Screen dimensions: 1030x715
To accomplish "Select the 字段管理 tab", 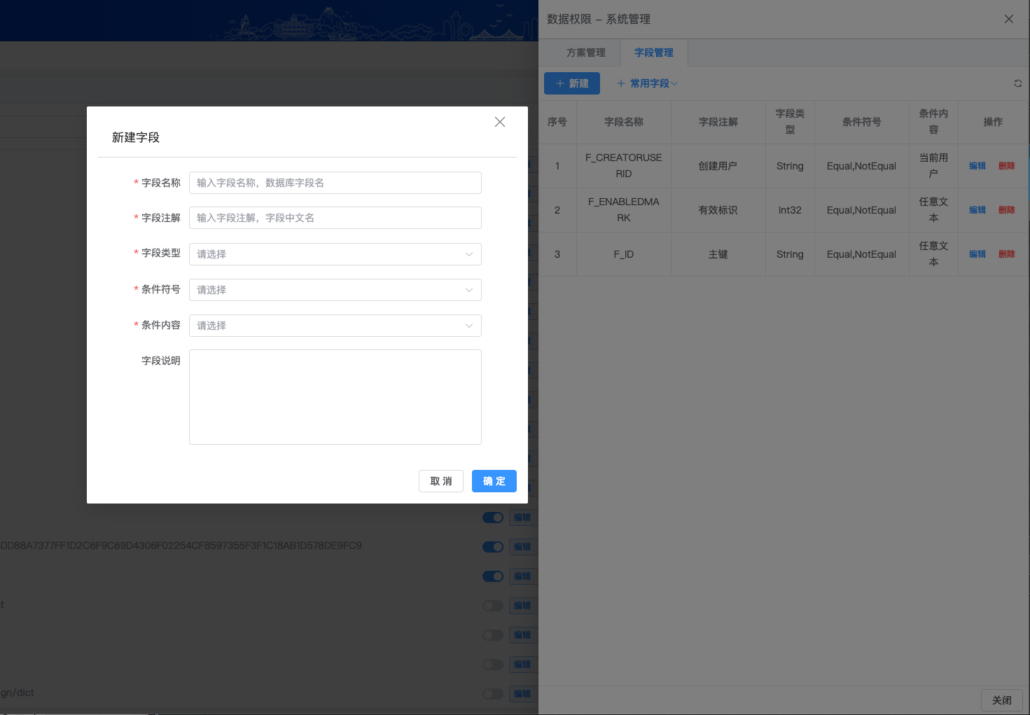I will 653,53.
